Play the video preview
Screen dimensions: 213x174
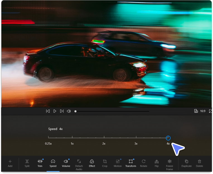tap(55, 111)
